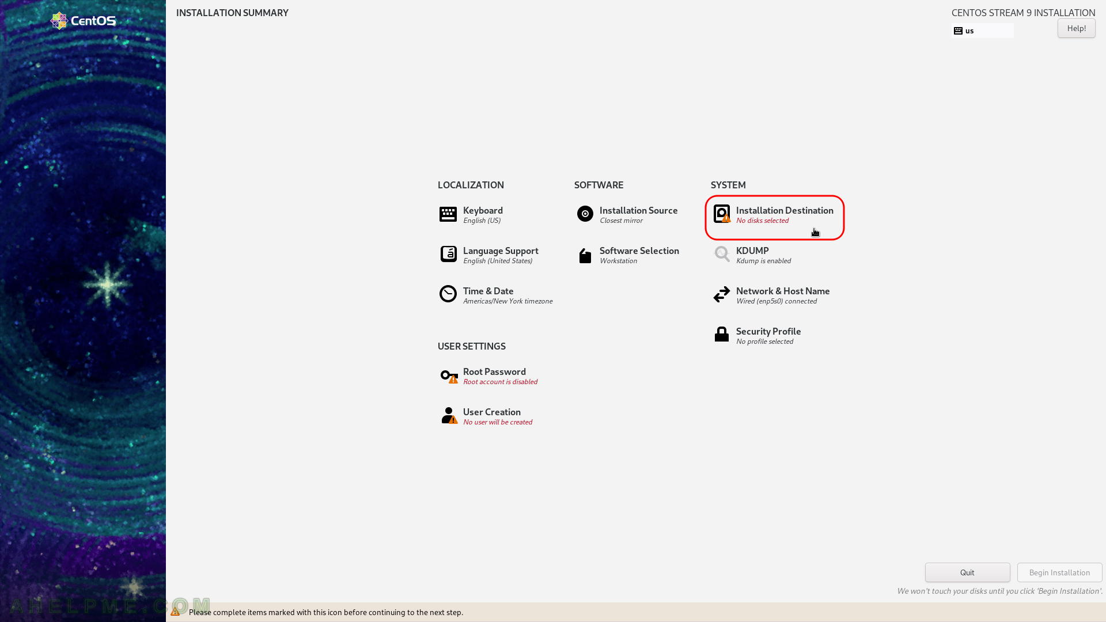Click the Network & Host Name arrows icon
Screen dimensions: 1106x622
pyautogui.click(x=722, y=294)
